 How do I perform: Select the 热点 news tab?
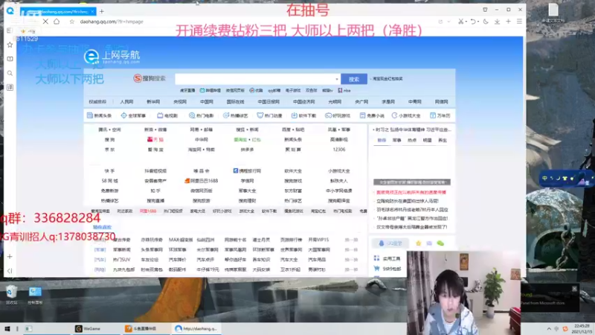(x=412, y=141)
